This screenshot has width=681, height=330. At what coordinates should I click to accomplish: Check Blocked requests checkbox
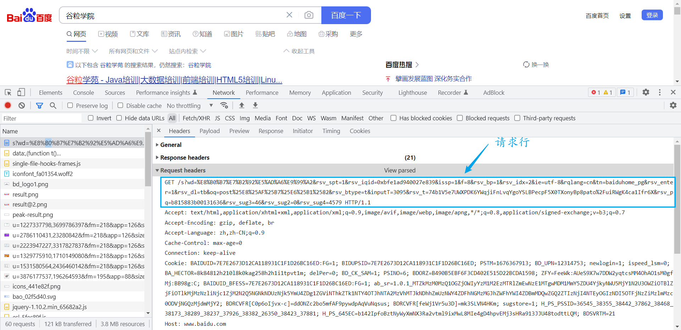click(x=460, y=118)
